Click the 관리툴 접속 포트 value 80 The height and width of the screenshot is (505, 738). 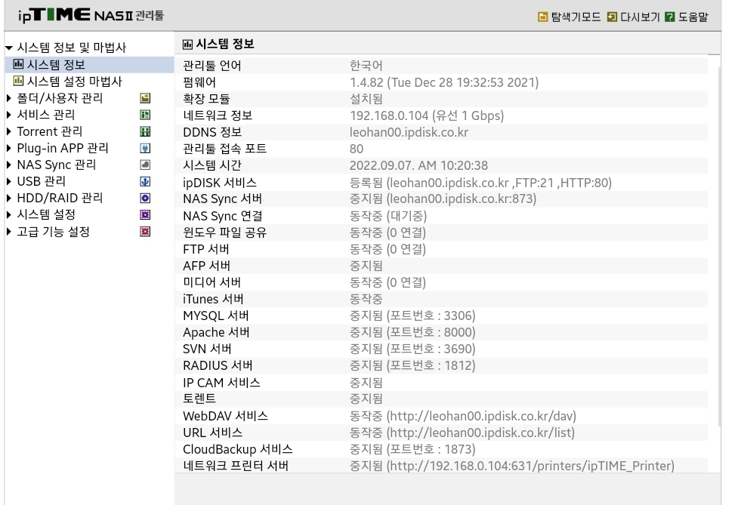(357, 149)
